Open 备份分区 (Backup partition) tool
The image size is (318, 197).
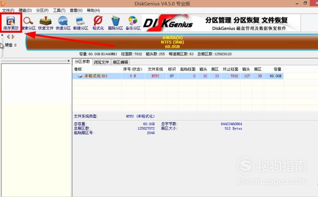coord(133,23)
